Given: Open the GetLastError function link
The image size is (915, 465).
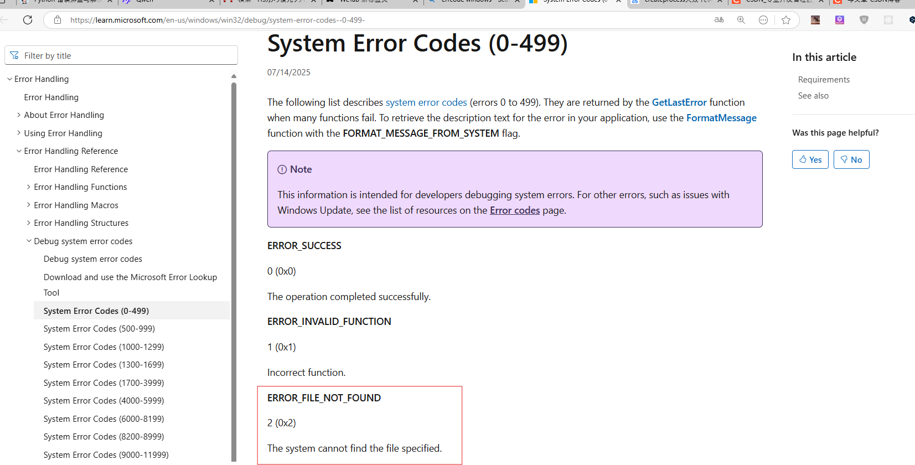Looking at the screenshot, I should point(679,102).
